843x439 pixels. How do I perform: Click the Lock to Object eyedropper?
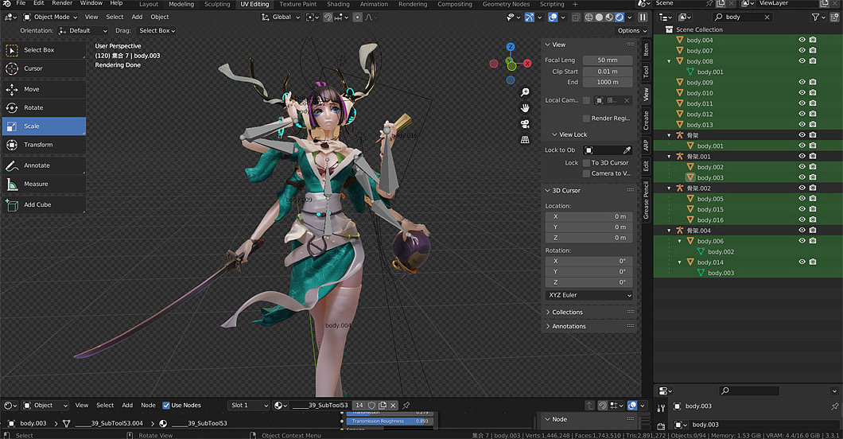coord(627,150)
